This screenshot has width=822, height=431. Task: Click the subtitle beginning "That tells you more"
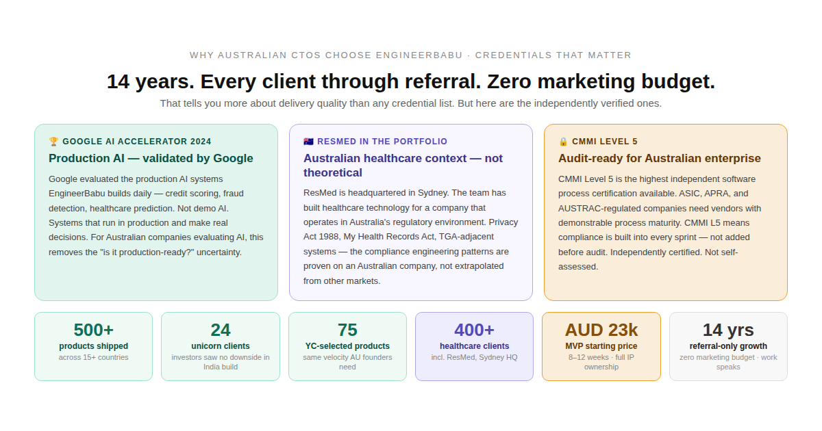click(x=411, y=103)
